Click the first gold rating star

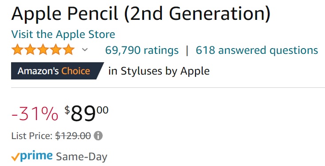17,50
